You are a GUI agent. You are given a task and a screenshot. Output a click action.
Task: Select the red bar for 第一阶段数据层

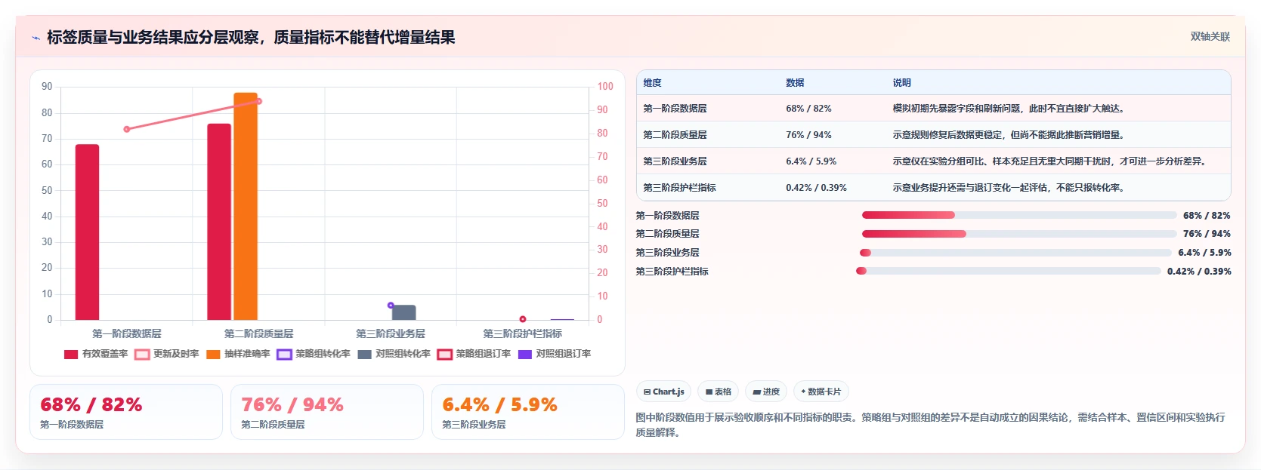(x=87, y=232)
